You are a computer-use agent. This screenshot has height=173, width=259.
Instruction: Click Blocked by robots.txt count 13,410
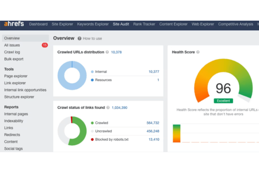point(154,140)
